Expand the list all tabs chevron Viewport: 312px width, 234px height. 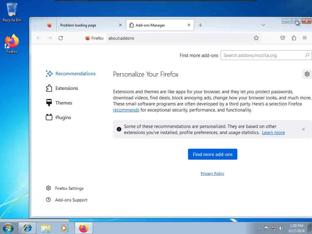click(x=263, y=25)
